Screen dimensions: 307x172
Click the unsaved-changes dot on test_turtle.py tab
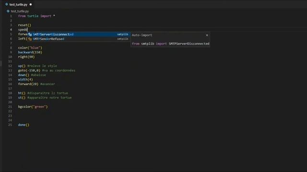point(31,4)
